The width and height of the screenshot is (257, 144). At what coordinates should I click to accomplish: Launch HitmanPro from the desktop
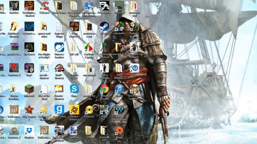click(x=119, y=26)
